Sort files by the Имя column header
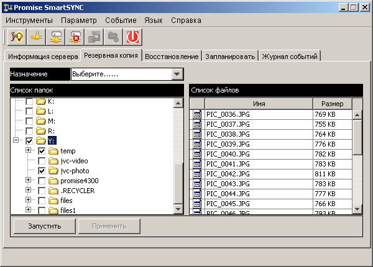The image size is (373, 267). tap(259, 104)
